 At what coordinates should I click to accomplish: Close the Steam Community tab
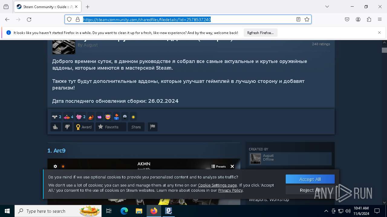(x=76, y=7)
